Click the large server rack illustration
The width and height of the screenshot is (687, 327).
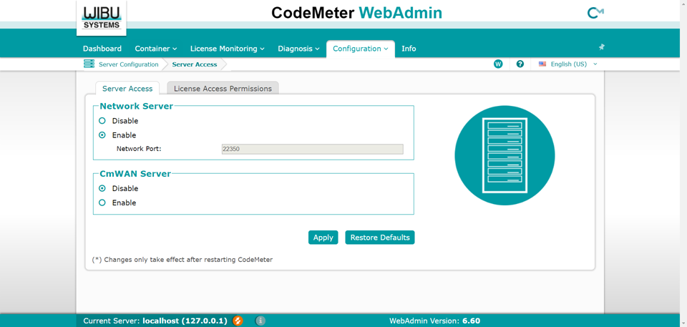click(505, 155)
